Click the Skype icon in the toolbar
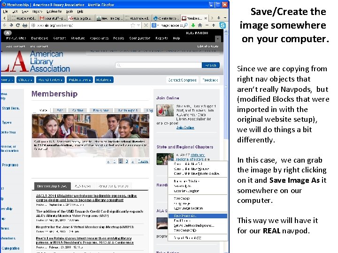338x253 pixels. pos(223,25)
